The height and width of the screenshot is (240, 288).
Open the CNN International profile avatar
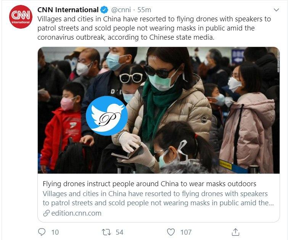21,17
